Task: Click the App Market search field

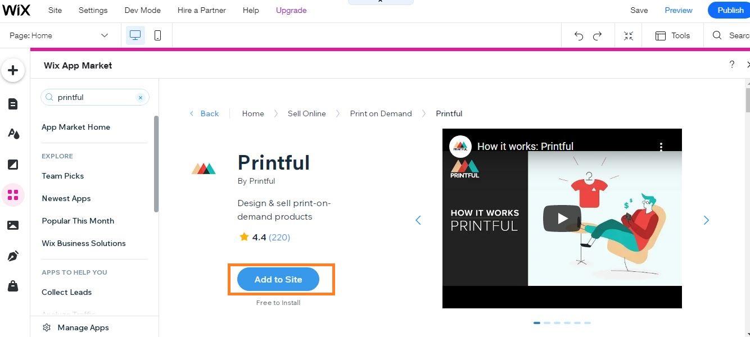Action: 95,97
